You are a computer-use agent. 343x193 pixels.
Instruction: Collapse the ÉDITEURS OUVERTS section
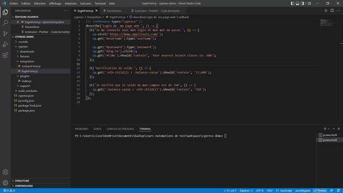pos(41,17)
